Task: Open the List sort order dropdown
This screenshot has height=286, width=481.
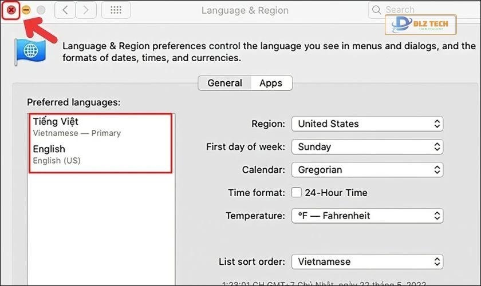Action: 367,262
